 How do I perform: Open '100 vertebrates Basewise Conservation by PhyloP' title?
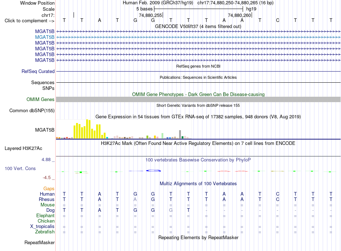[198, 160]
